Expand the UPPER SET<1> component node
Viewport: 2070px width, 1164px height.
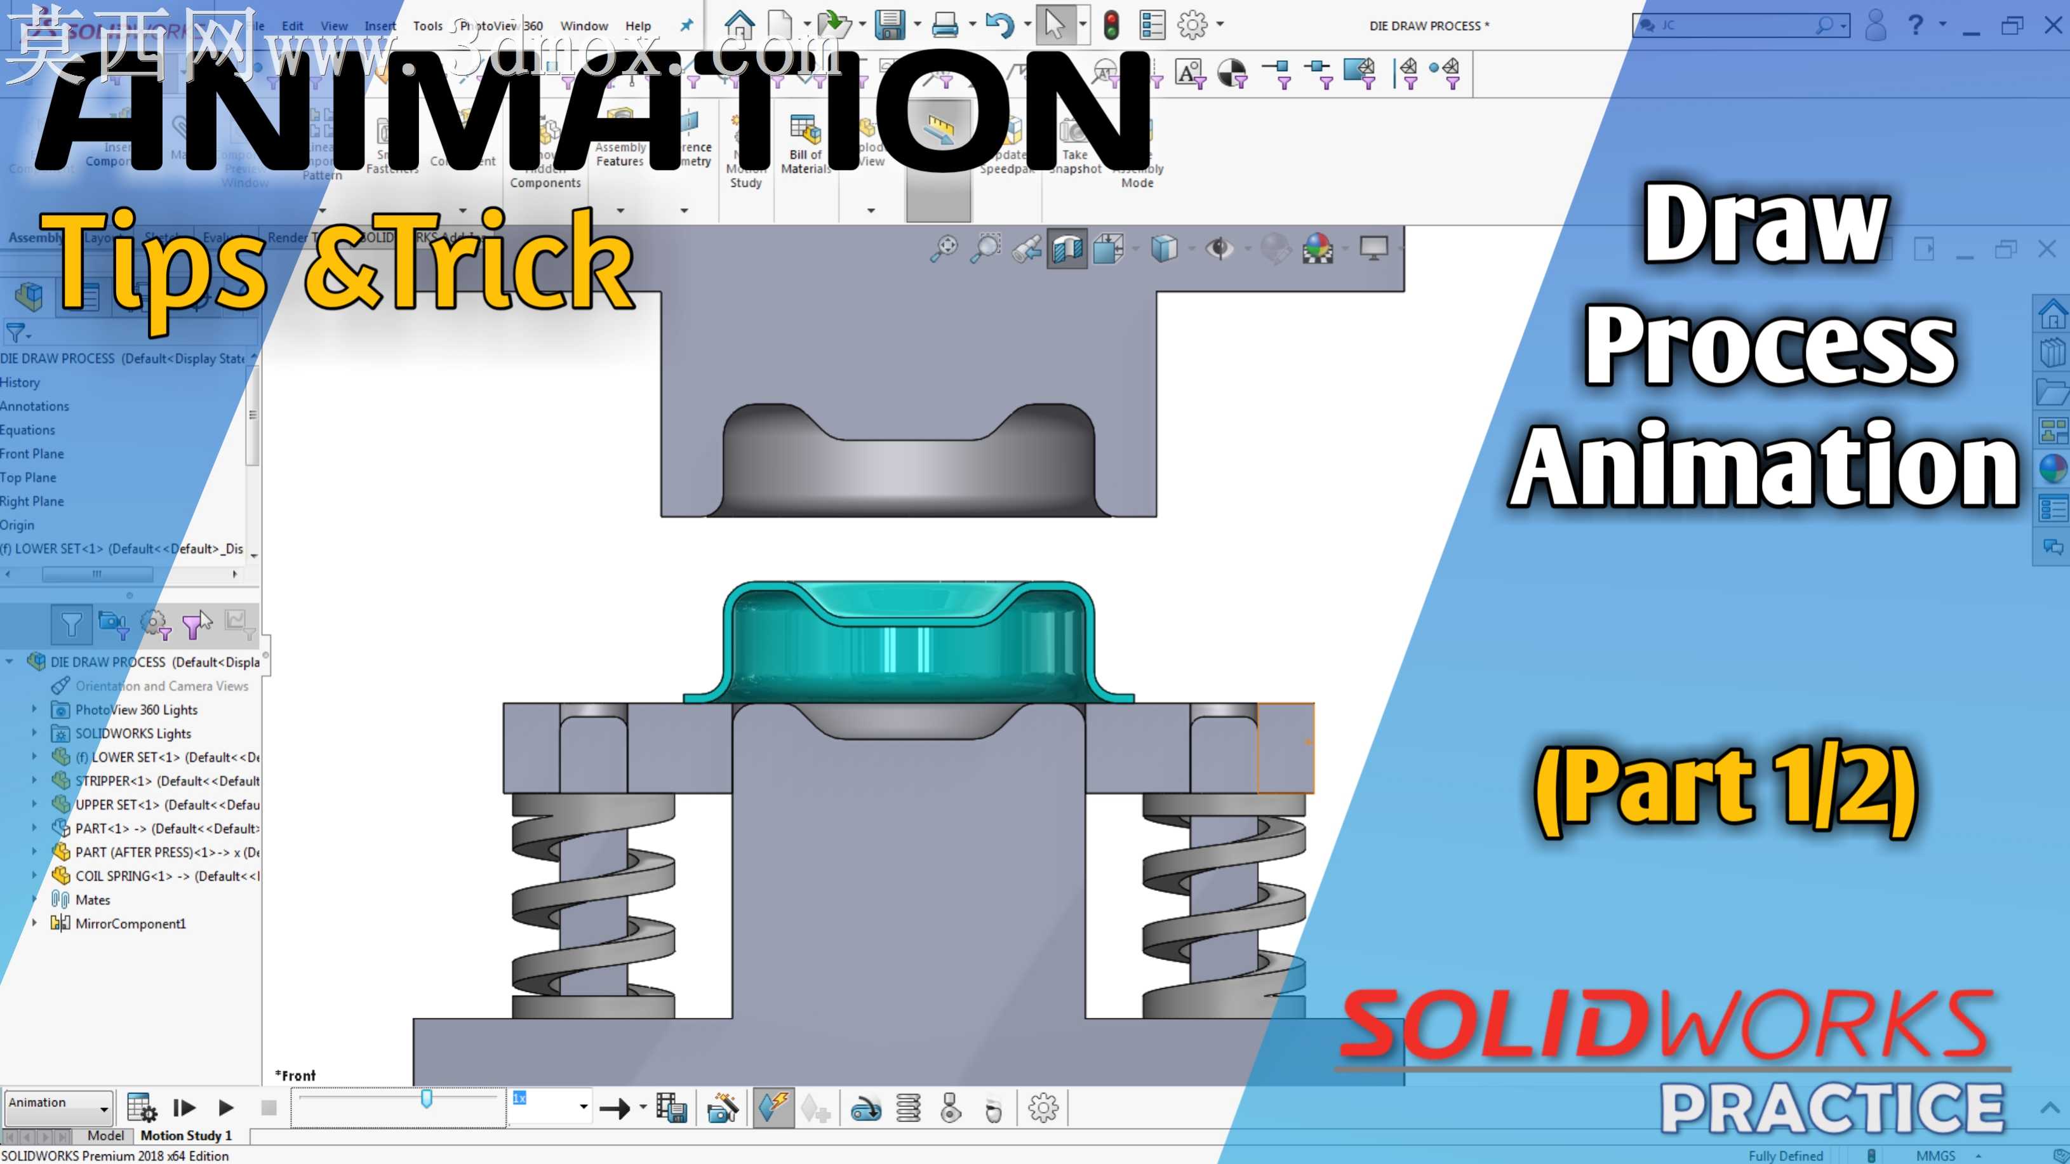coord(34,804)
